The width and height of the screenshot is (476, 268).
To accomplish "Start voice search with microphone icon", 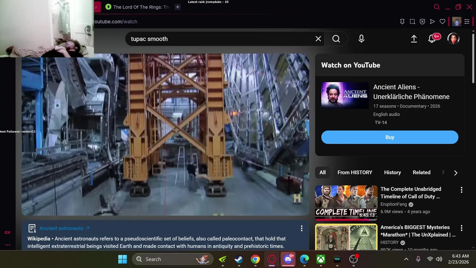I will (361, 39).
